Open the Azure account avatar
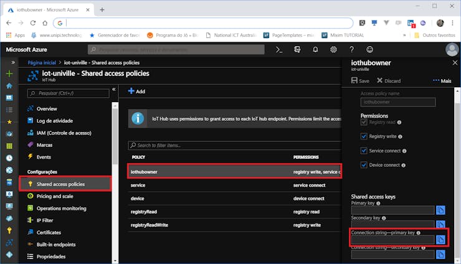 point(452,49)
